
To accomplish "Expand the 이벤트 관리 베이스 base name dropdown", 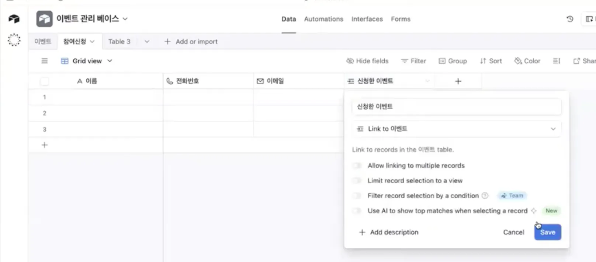I will (125, 19).
